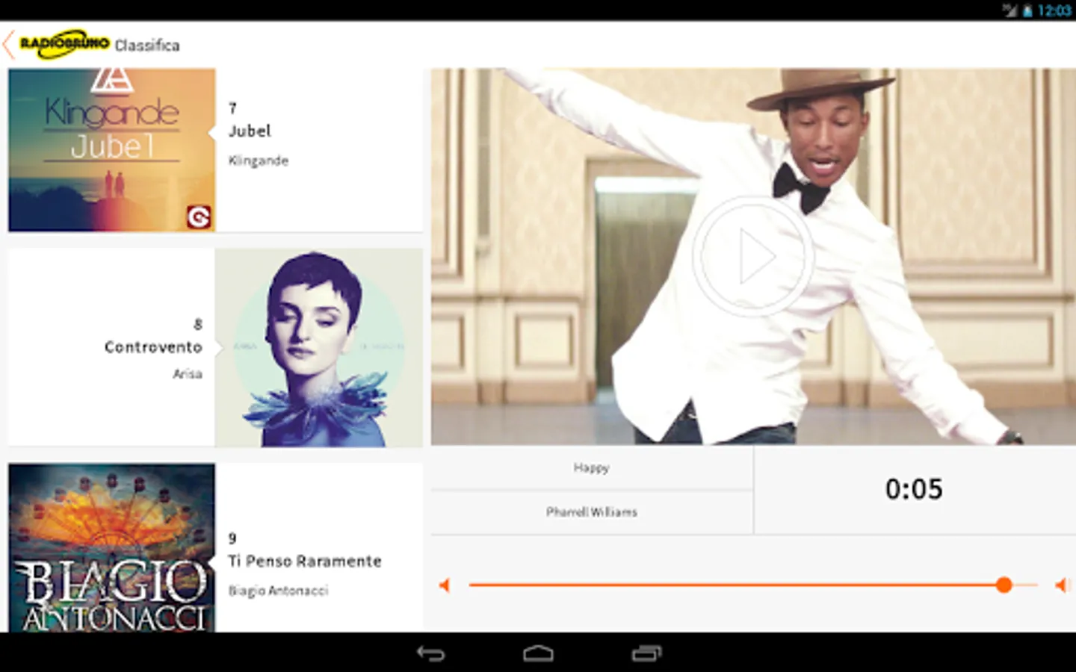The image size is (1076, 672).
Task: Tap the volume up speaker icon
Action: pyautogui.click(x=1061, y=585)
